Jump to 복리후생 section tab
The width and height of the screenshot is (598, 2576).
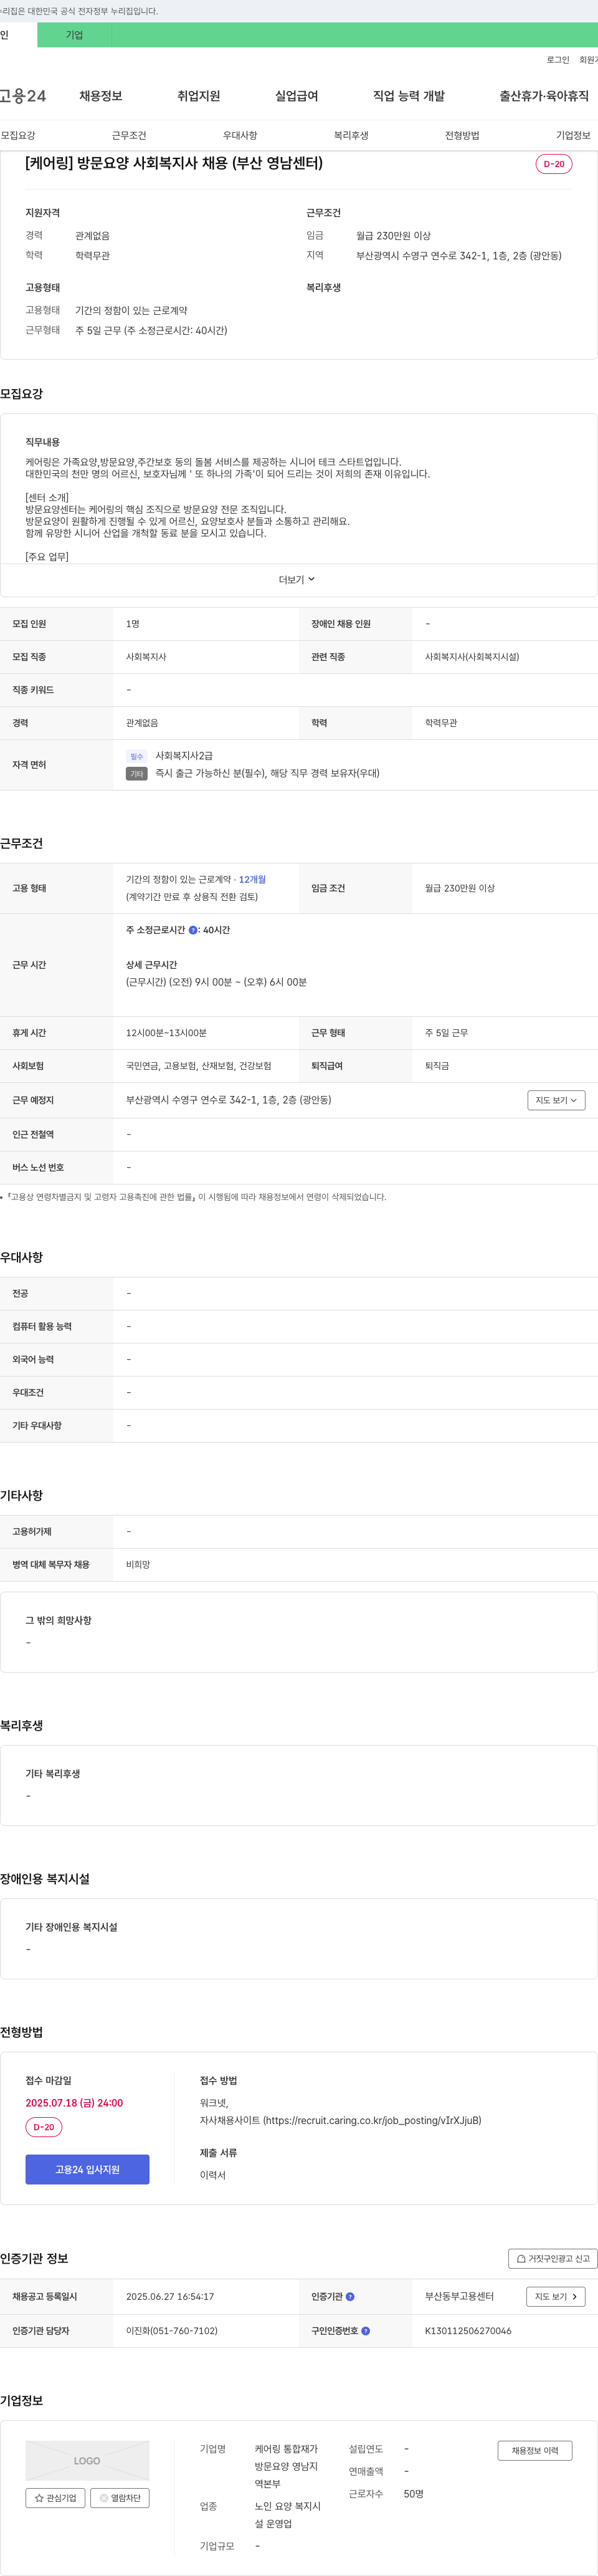click(x=351, y=135)
